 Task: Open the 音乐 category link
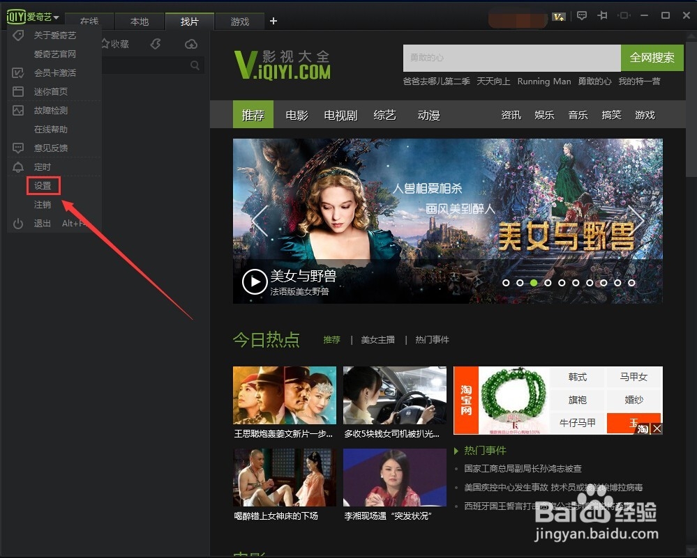click(578, 115)
